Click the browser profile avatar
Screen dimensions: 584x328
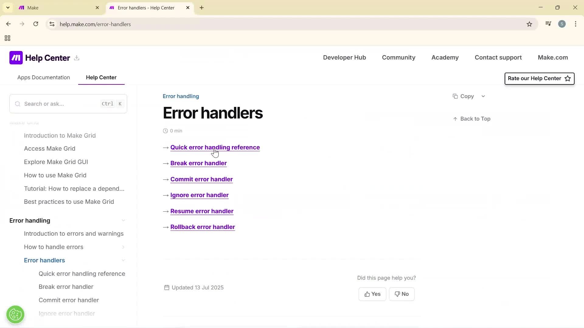[562, 24]
